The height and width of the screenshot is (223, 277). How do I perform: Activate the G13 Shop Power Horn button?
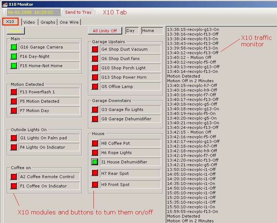[x=95, y=77]
